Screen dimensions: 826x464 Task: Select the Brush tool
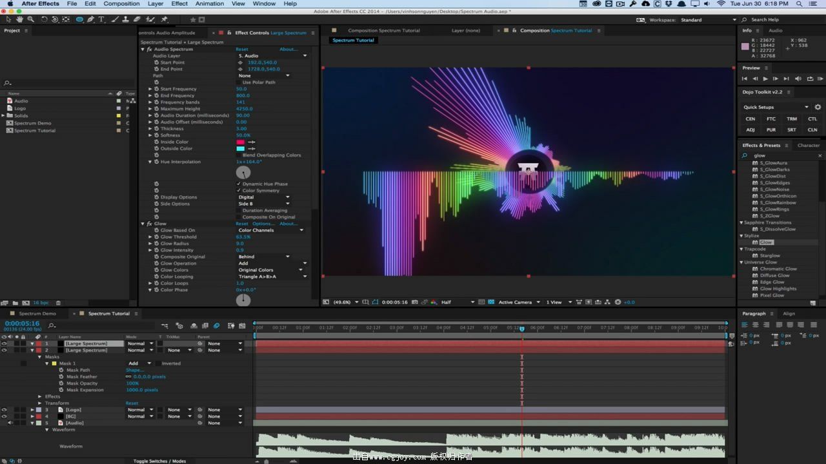(115, 19)
